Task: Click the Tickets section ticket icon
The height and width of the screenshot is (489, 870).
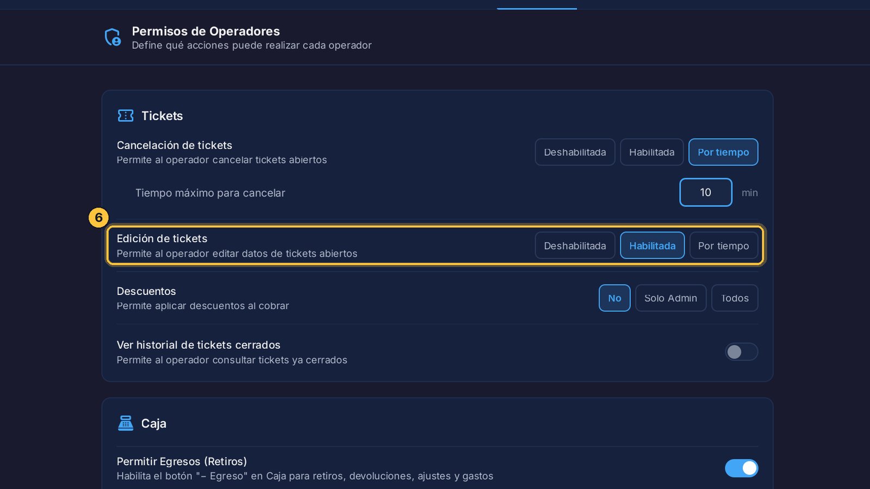Action: 126,116
